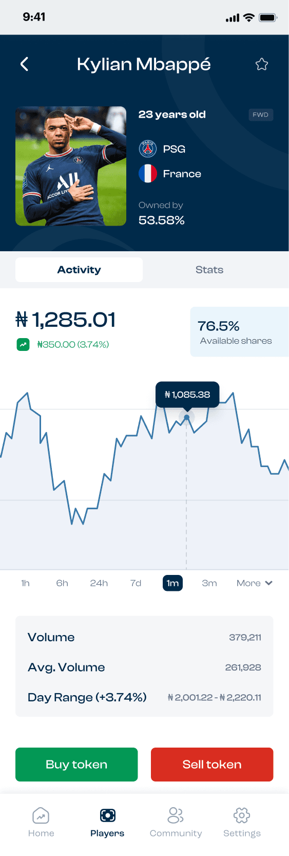289x856 pixels.
Task: Expand the More time range dropdown
Action: coord(254,583)
